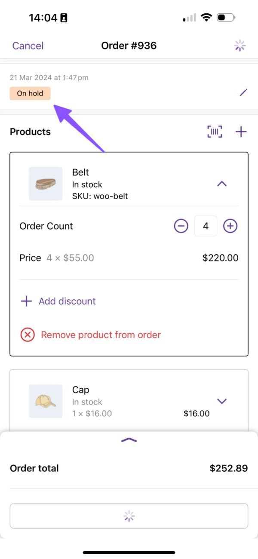
Task: Tap the loading button at the bottom
Action: [x=129, y=516]
